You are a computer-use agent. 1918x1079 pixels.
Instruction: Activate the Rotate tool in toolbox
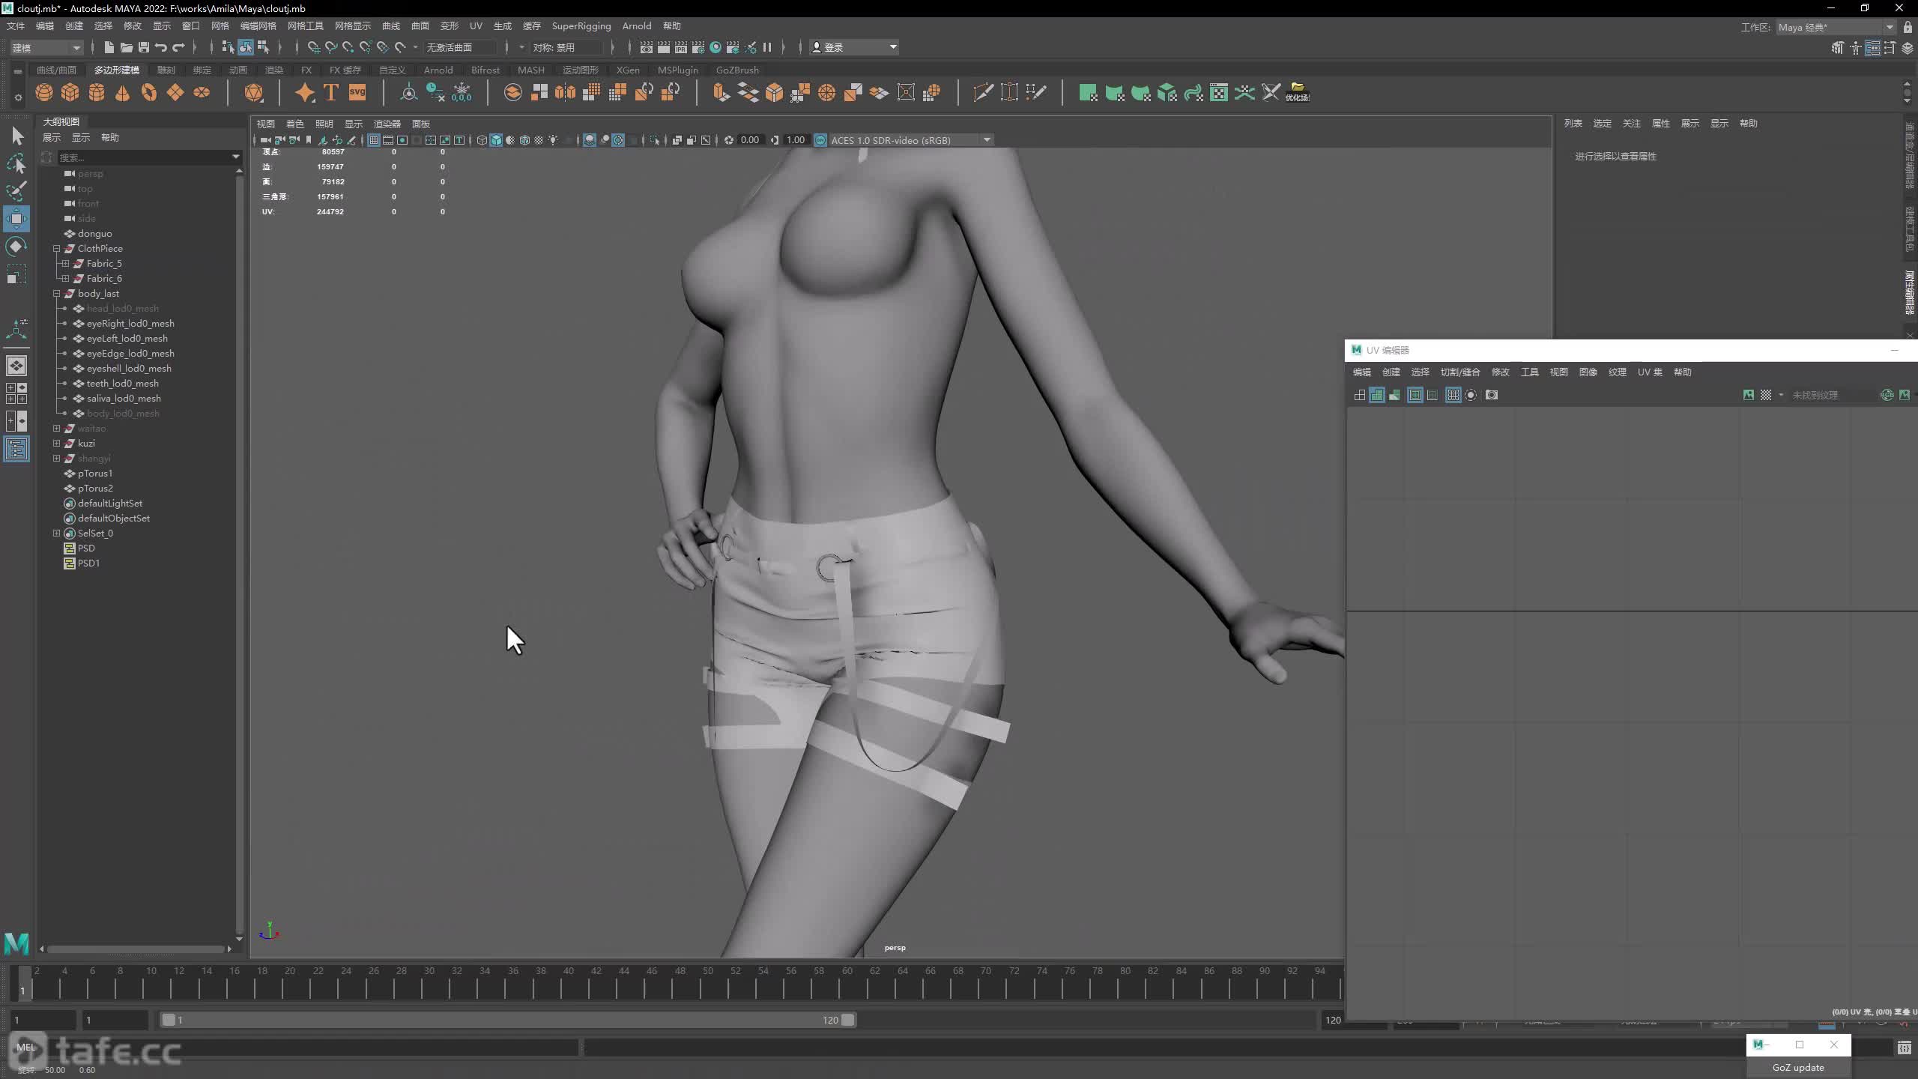pyautogui.click(x=16, y=247)
